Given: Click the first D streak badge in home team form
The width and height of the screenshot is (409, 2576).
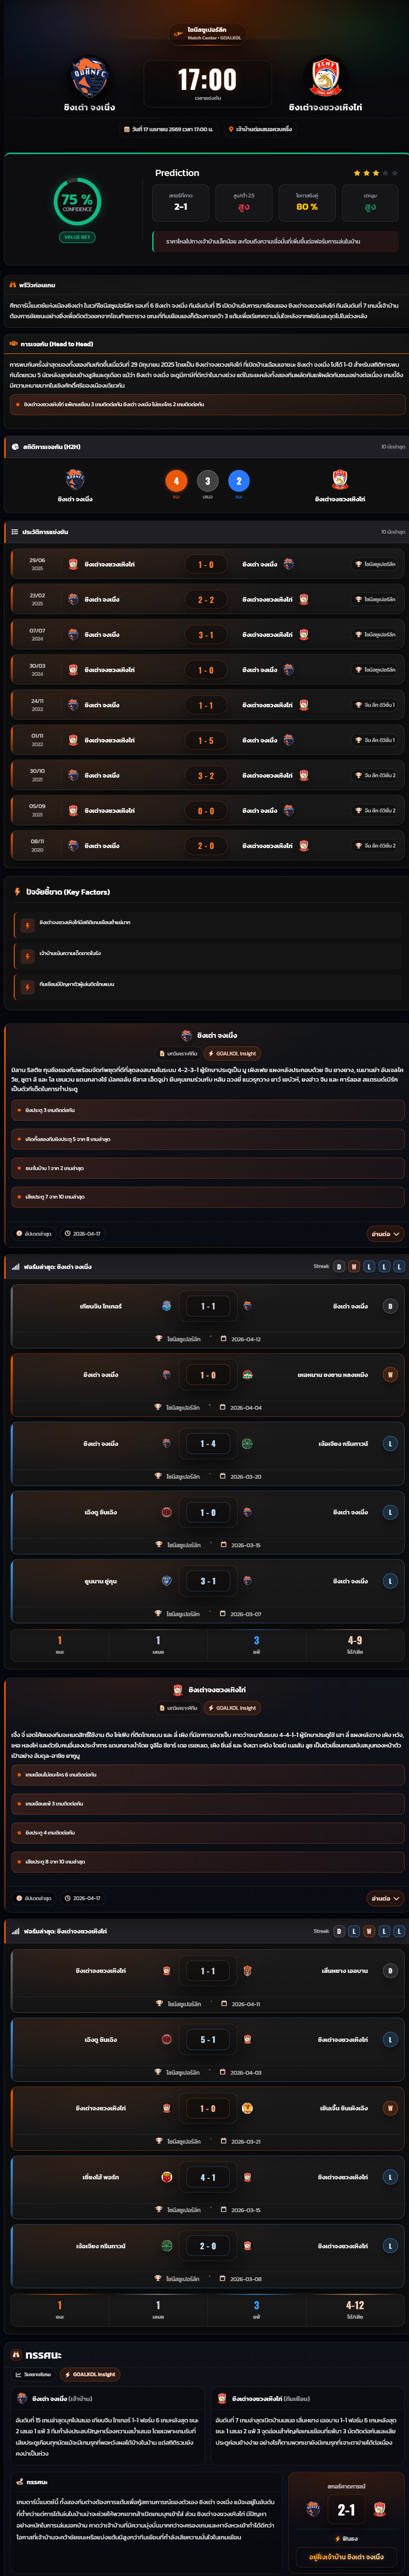Looking at the screenshot, I should click(339, 1266).
